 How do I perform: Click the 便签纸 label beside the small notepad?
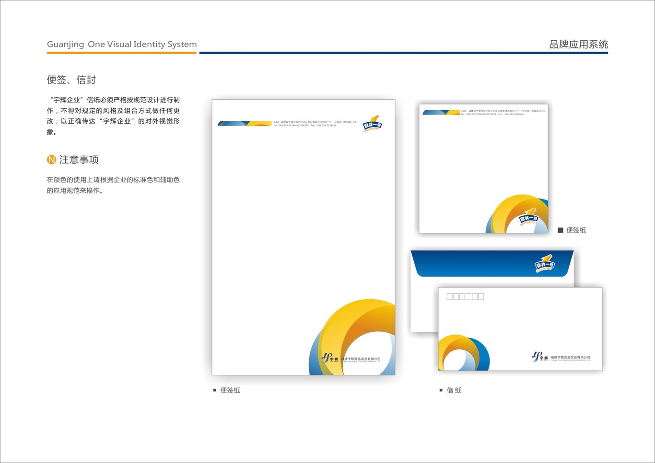pos(576,230)
